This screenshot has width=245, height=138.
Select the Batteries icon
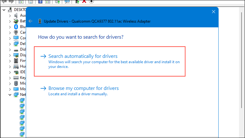click(16, 21)
